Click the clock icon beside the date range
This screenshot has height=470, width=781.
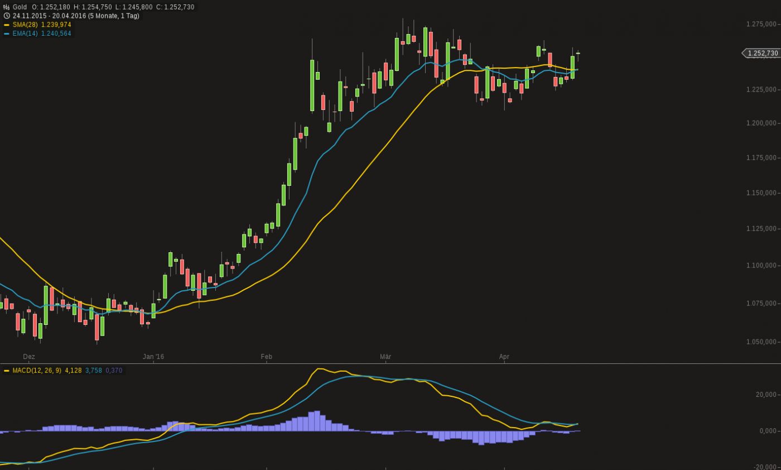[x=7, y=16]
